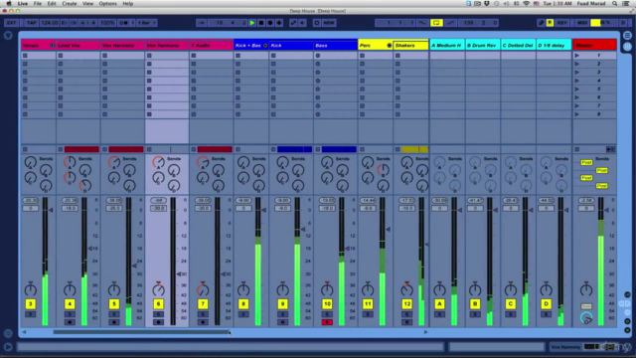Open the View menu
The height and width of the screenshot is (358, 636).
(x=88, y=4)
